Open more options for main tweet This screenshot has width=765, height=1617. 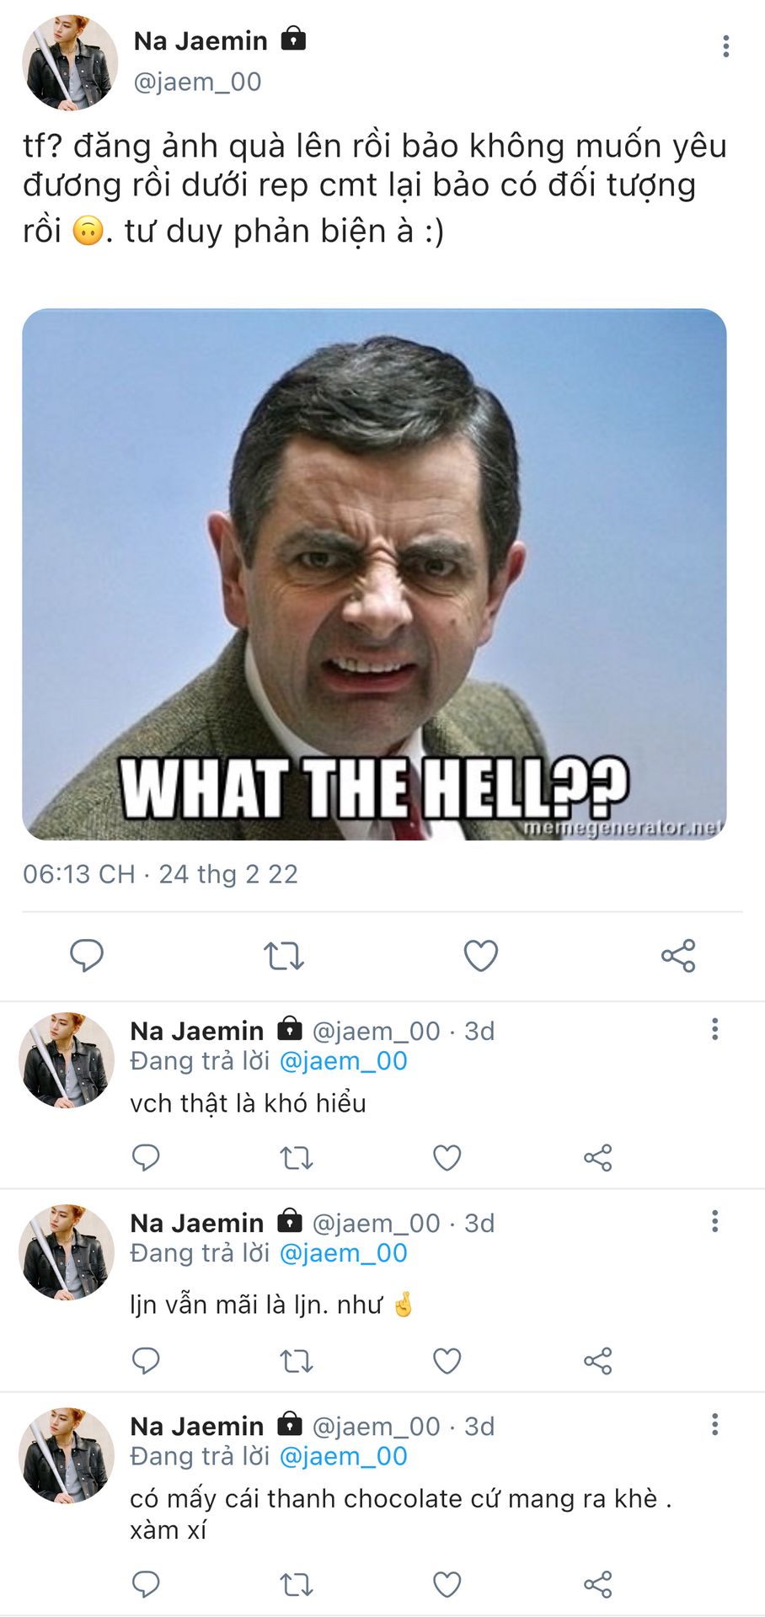point(725,46)
